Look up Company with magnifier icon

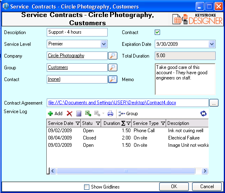tap(112, 56)
